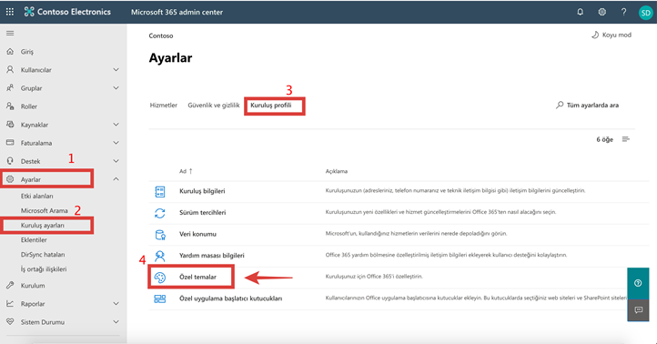Click the Kuruluş bilgileri row icon

pyautogui.click(x=160, y=191)
